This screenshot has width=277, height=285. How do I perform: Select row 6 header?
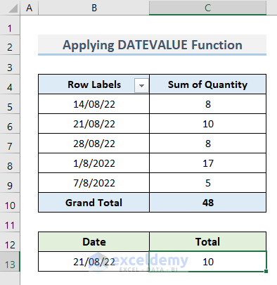(x=10, y=124)
